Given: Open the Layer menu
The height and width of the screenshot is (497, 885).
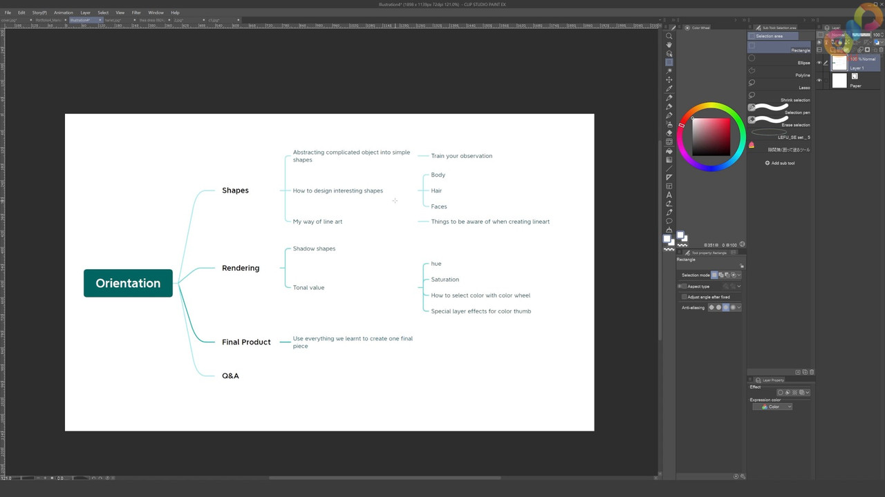Looking at the screenshot, I should [x=85, y=12].
